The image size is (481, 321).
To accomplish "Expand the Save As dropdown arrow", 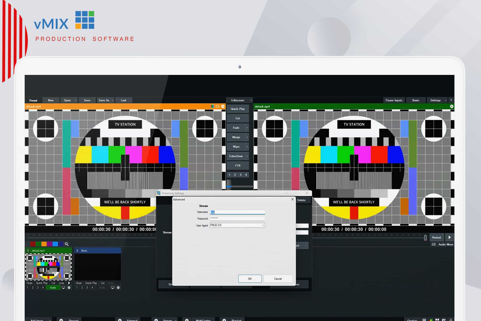I will coord(112,100).
